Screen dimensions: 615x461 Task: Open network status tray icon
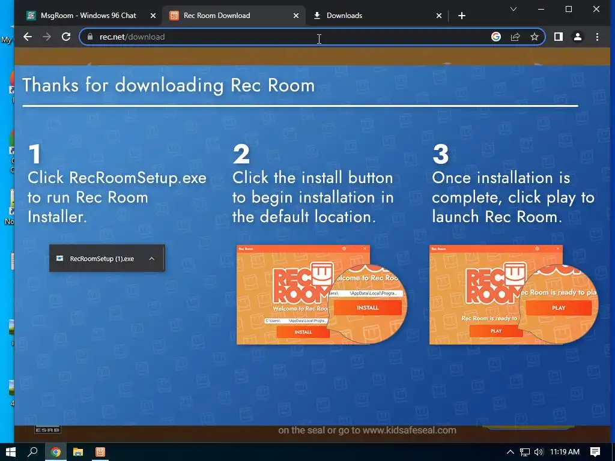coord(525,452)
